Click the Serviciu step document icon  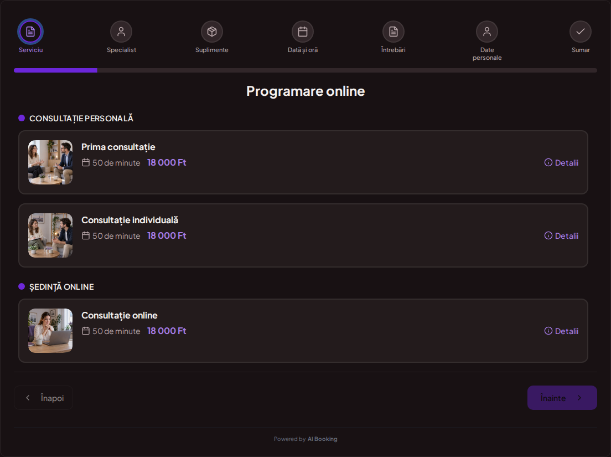(30, 32)
